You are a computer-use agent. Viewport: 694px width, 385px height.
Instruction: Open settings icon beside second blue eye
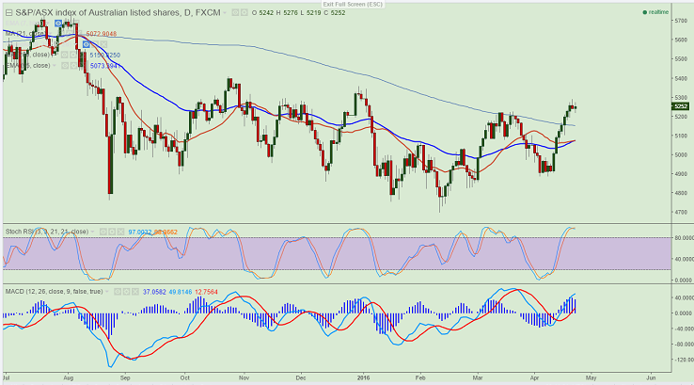[95, 44]
